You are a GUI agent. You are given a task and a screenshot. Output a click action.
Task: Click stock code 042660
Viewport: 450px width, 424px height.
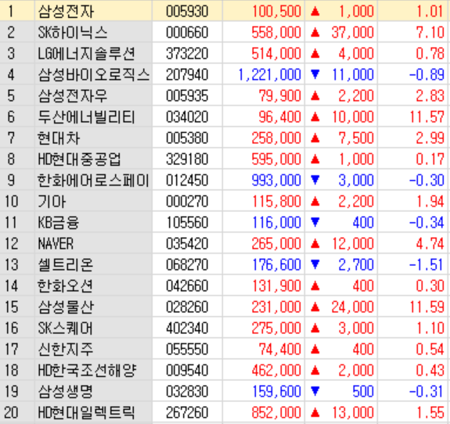click(187, 286)
